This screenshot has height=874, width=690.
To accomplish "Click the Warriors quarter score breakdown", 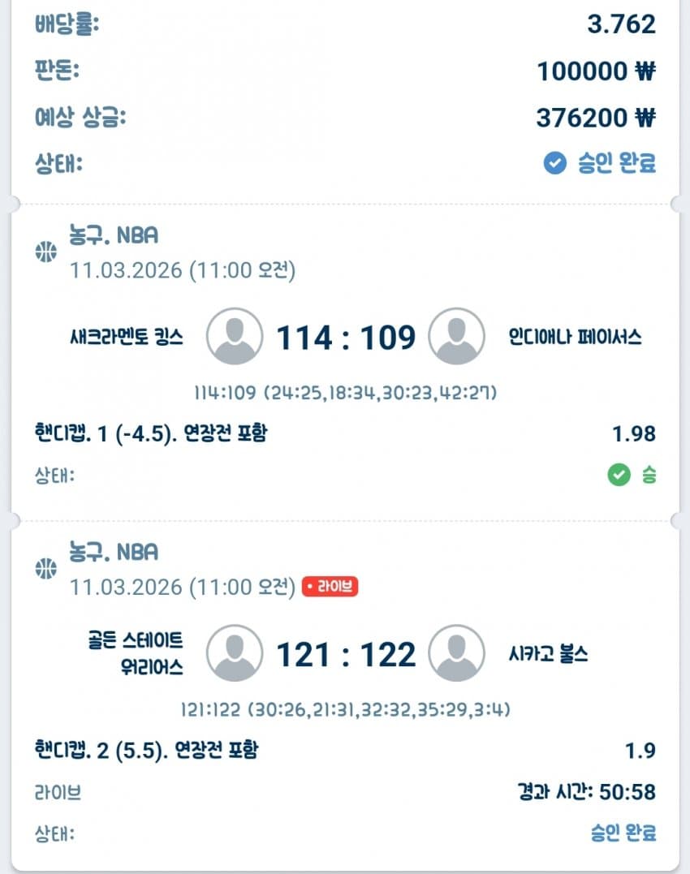I will (x=345, y=710).
